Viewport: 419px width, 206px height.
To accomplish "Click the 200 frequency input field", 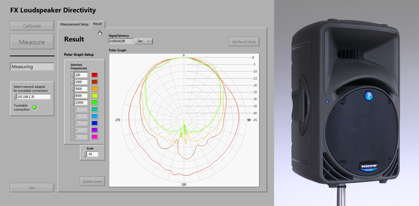I will (x=81, y=75).
